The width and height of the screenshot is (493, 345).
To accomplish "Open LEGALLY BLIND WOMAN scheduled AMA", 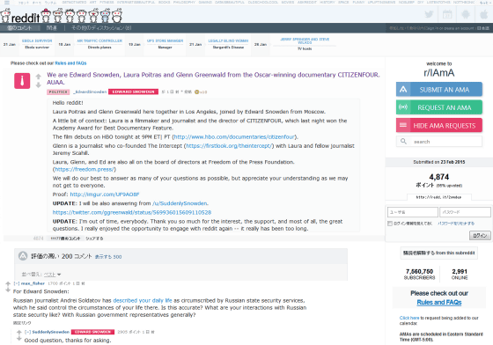I will [228, 40].
